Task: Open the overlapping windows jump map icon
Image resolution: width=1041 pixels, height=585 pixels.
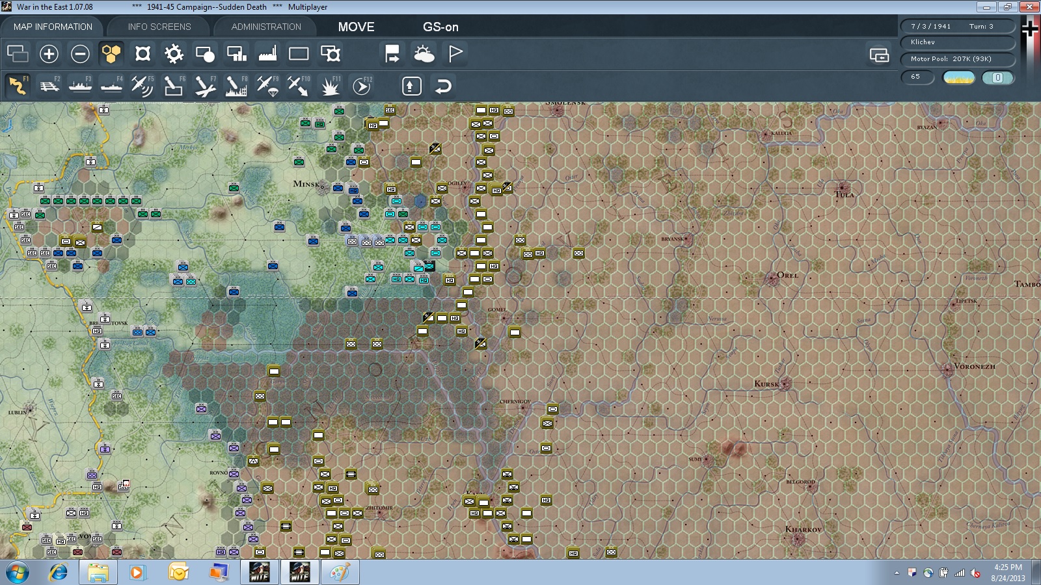Action: tap(18, 54)
